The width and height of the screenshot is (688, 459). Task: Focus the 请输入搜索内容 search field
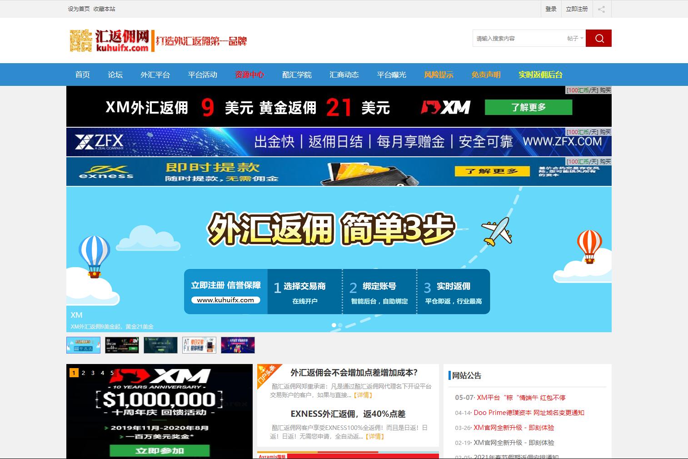[518, 39]
